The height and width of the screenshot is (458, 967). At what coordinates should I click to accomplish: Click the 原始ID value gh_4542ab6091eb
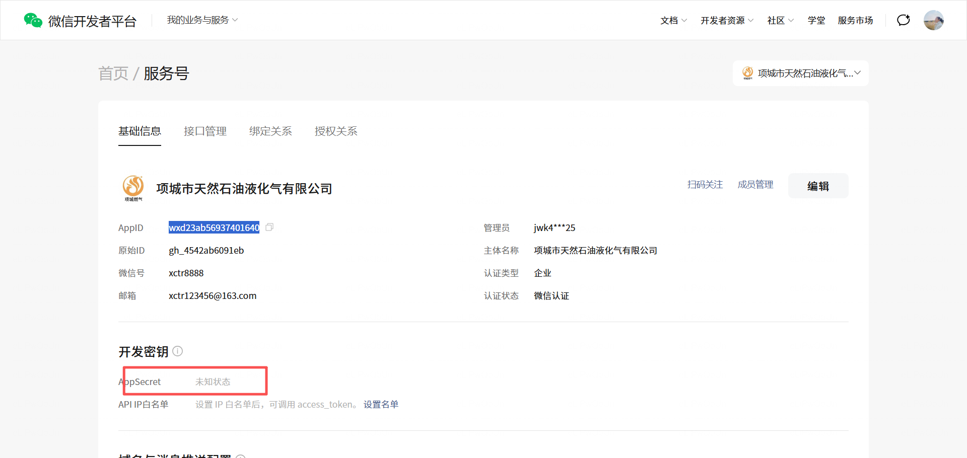coord(206,251)
